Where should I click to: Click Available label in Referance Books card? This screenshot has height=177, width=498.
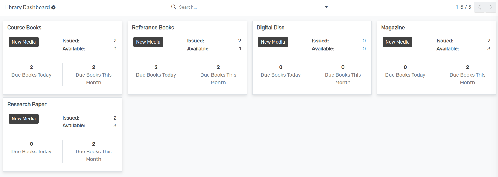coord(198,49)
